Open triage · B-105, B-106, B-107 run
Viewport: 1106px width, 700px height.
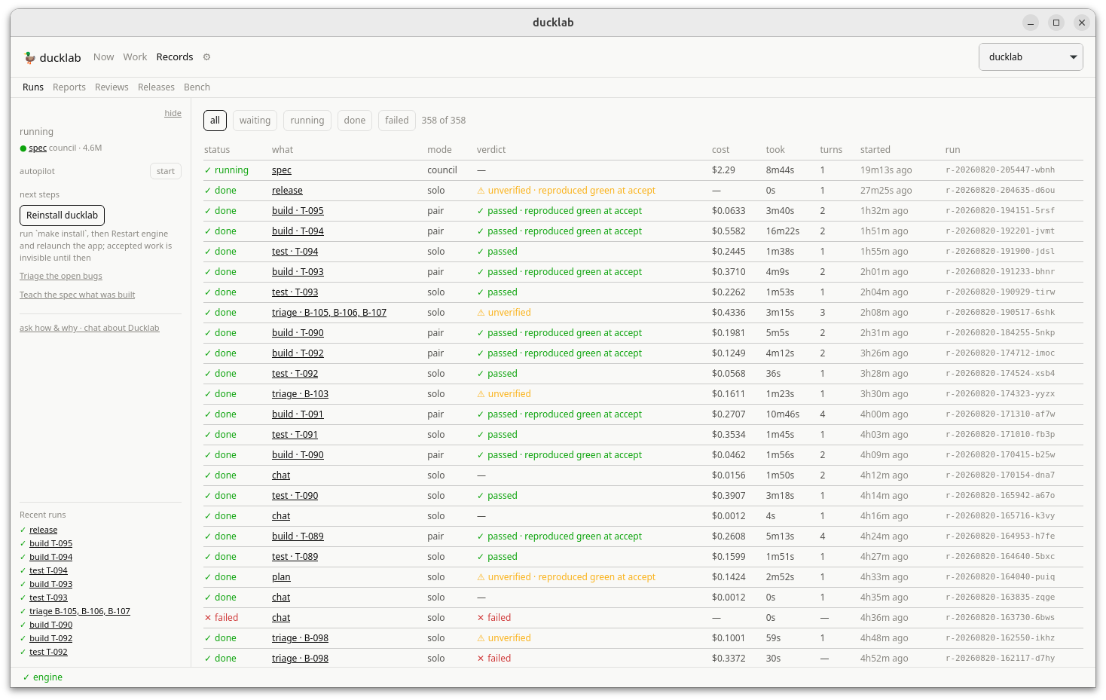pos(329,313)
